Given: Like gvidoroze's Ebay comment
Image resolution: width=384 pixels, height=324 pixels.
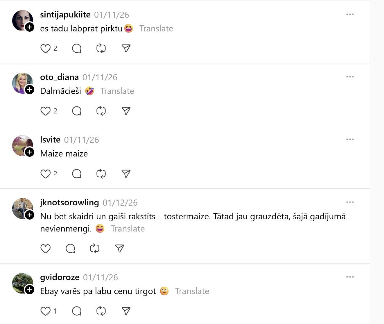Looking at the screenshot, I should (x=45, y=311).
